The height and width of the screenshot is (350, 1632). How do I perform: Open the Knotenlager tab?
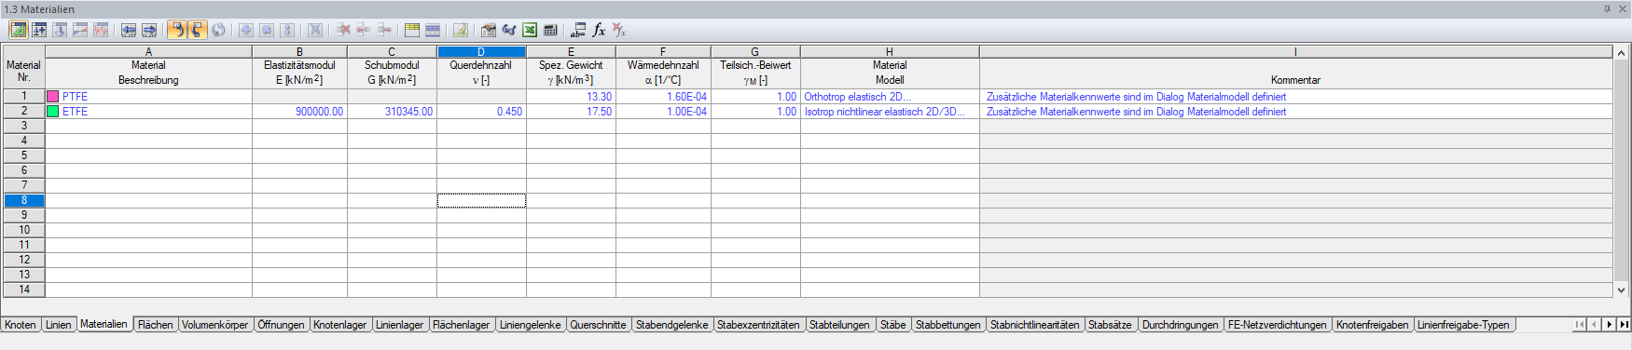point(339,325)
